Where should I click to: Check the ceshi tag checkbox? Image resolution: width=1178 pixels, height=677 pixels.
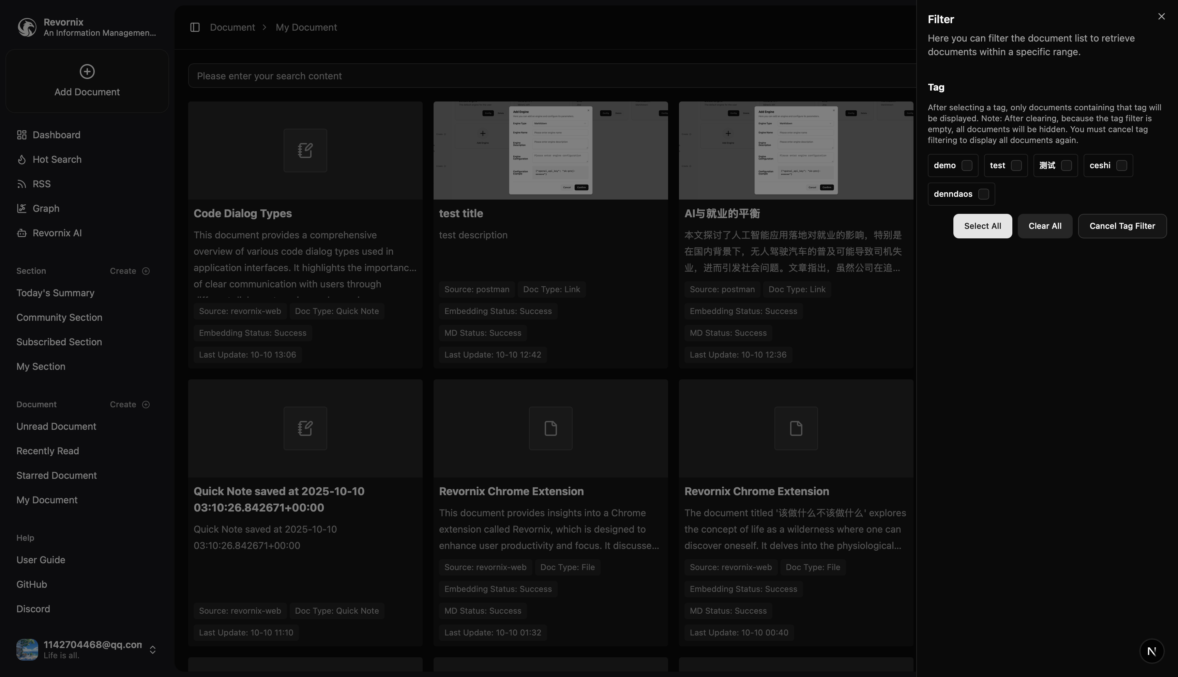1121,166
